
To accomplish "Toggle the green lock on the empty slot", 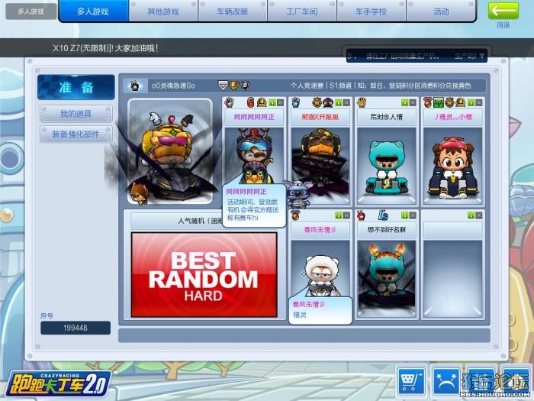I will 471,215.
